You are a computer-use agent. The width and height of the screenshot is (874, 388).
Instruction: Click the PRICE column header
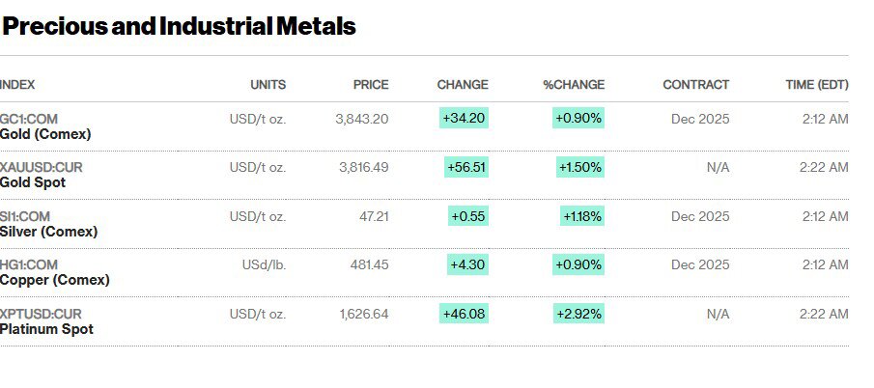click(371, 85)
